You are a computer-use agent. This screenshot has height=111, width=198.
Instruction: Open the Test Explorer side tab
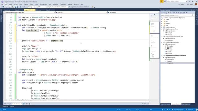tap(2, 18)
